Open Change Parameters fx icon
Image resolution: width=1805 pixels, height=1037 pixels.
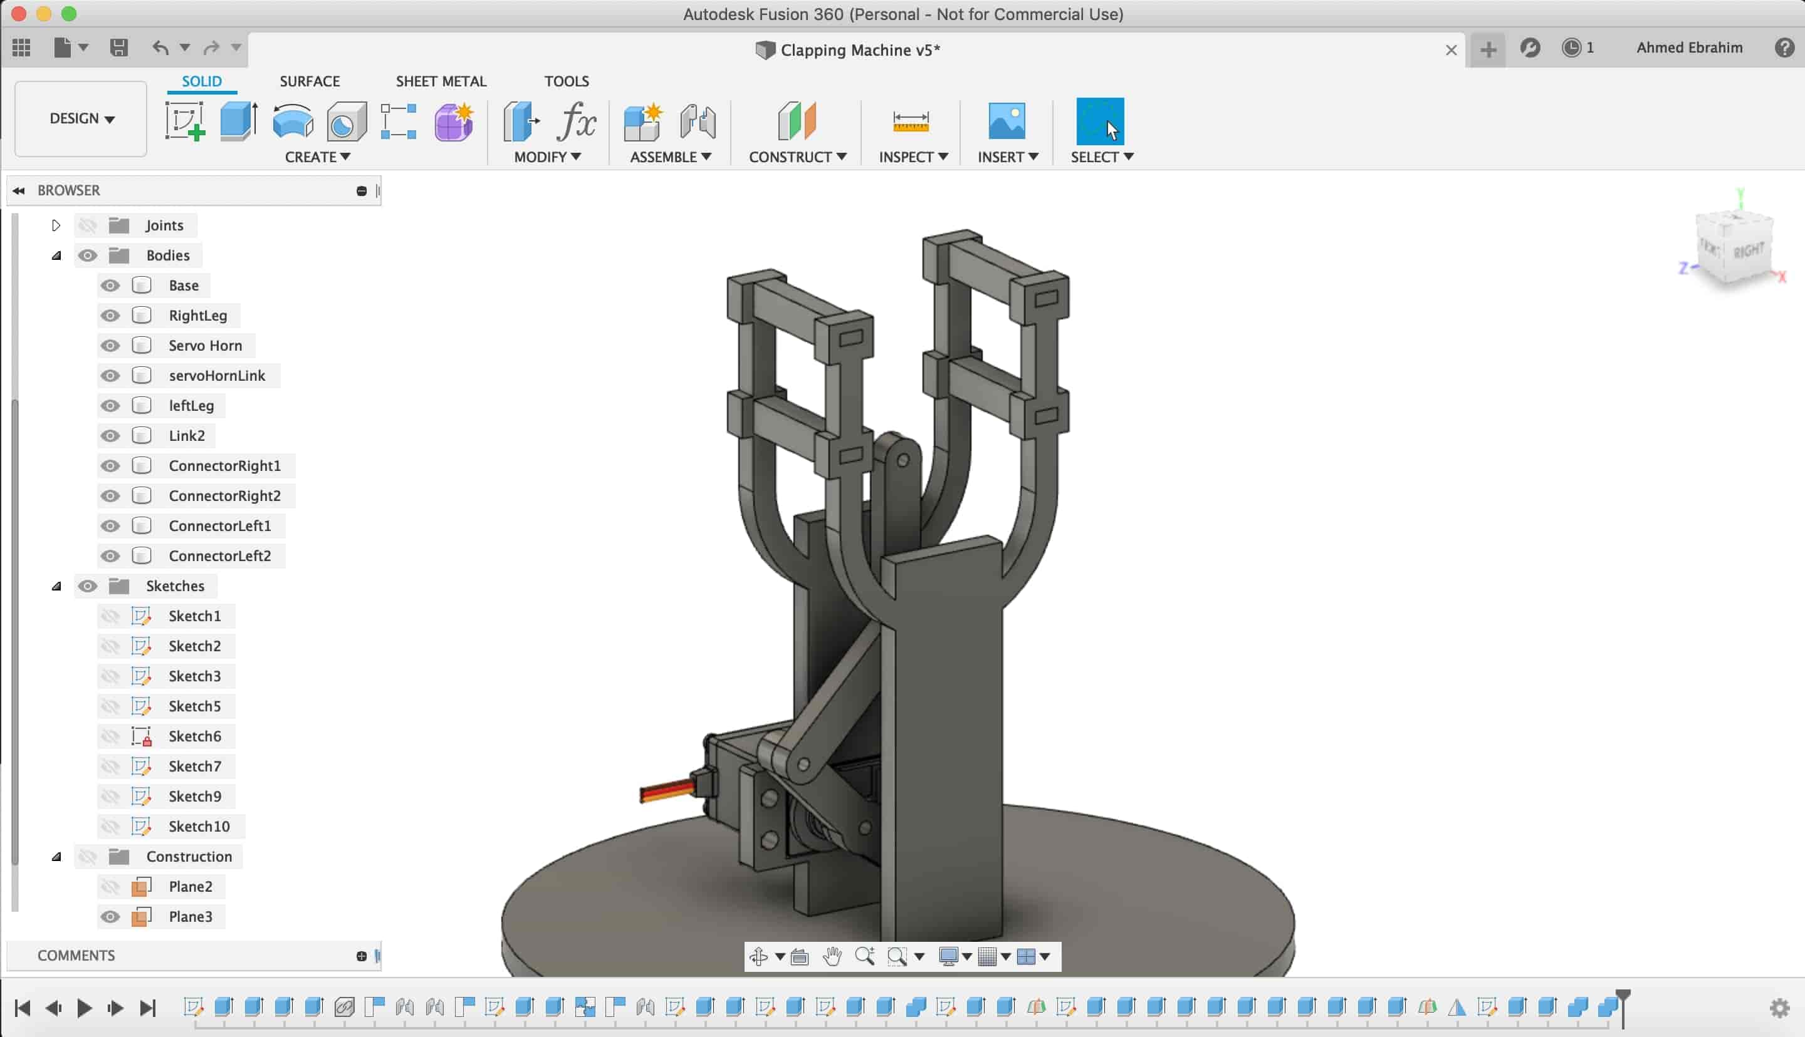point(577,121)
